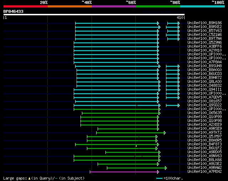Select the UniRef100_B6UCD3 label

click(x=204, y=74)
